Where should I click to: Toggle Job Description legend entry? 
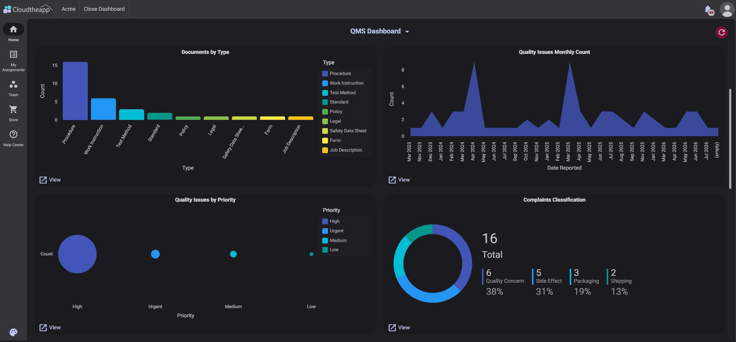(342, 150)
